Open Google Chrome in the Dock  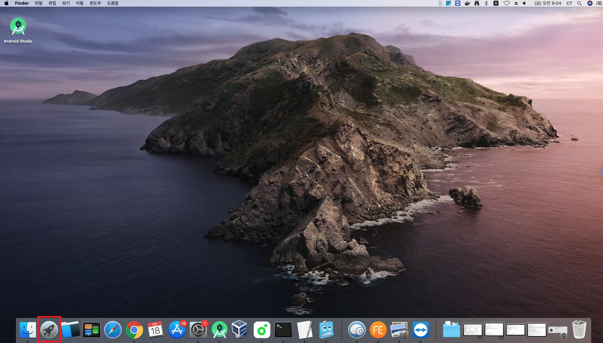pos(134,330)
